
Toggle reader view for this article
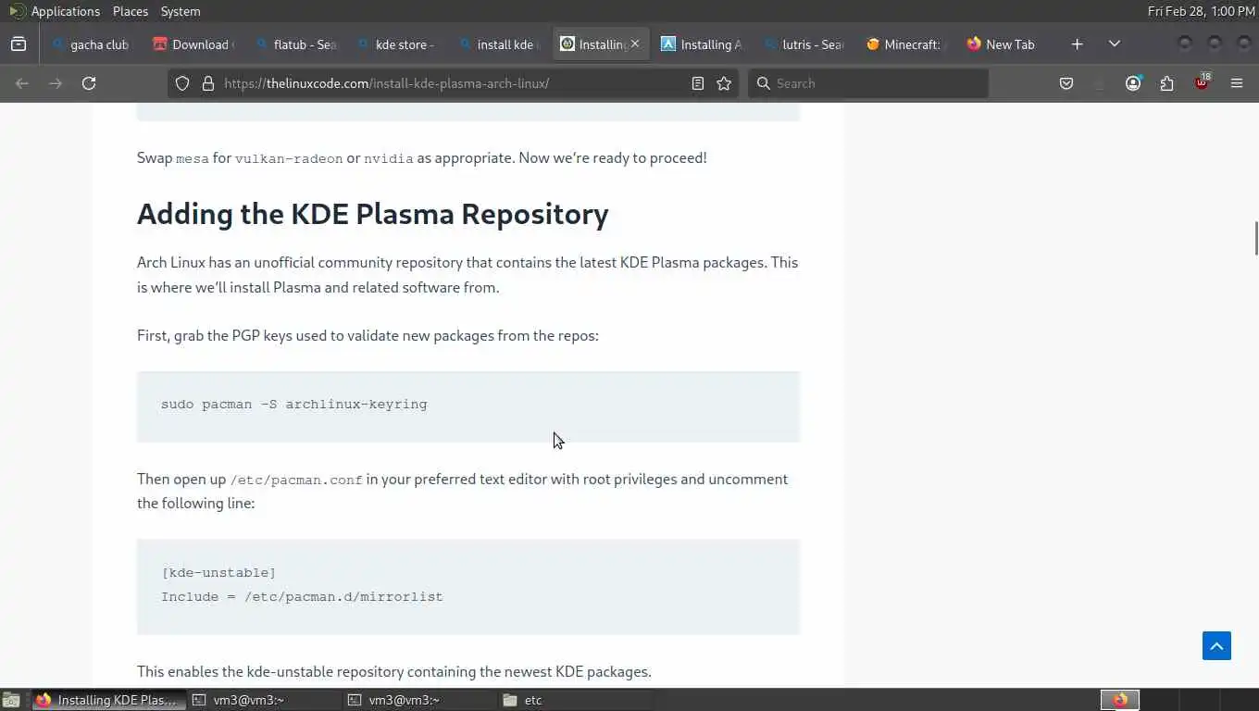click(698, 83)
